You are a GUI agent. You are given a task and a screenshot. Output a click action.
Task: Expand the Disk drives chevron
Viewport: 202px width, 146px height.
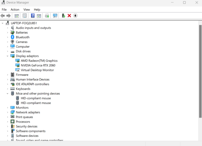coord(7,51)
